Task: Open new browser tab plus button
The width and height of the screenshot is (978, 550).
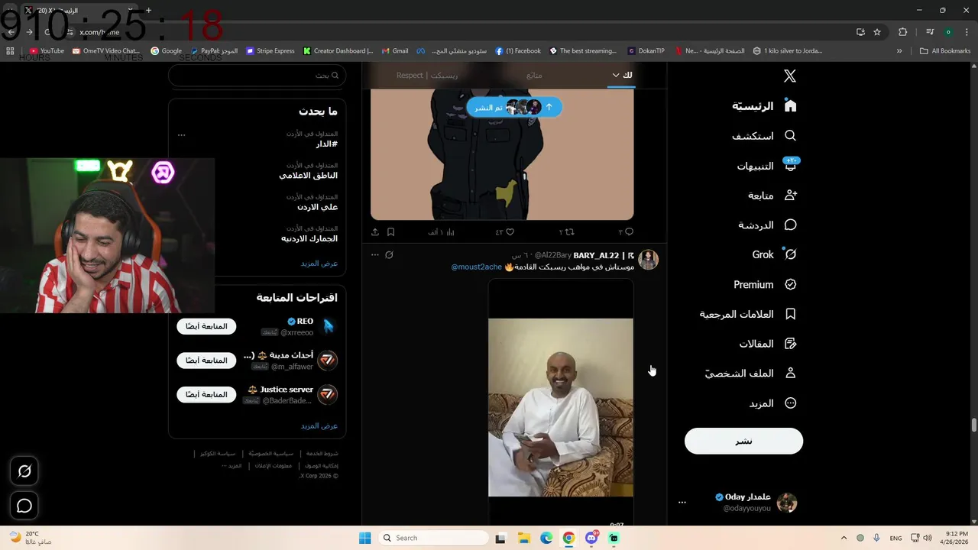Action: tap(149, 10)
